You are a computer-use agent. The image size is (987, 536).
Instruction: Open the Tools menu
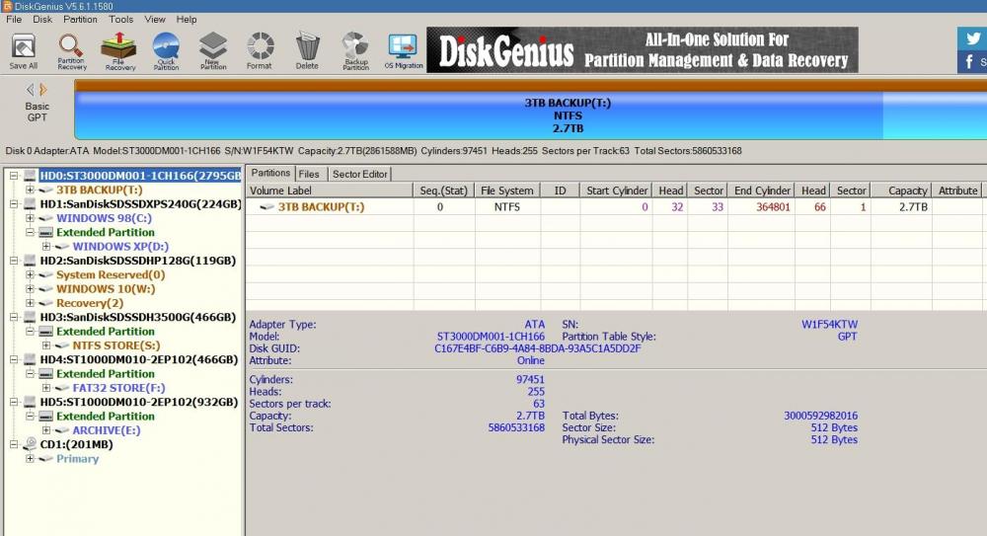tap(121, 19)
